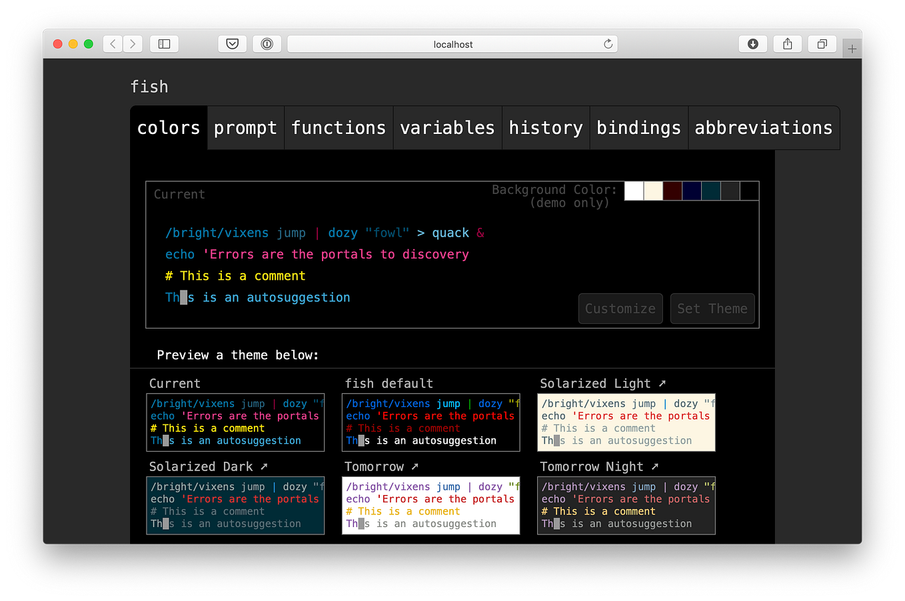The height and width of the screenshot is (601, 905).
Task: Click the 1Password extension icon
Action: pyautogui.click(x=267, y=44)
